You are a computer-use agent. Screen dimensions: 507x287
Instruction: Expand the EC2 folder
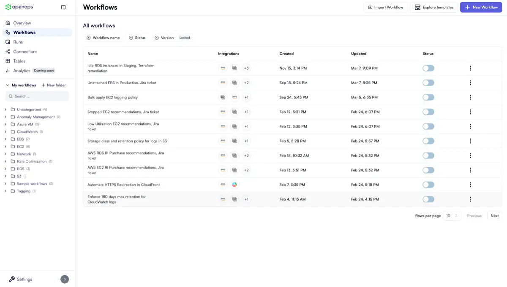click(x=5, y=146)
